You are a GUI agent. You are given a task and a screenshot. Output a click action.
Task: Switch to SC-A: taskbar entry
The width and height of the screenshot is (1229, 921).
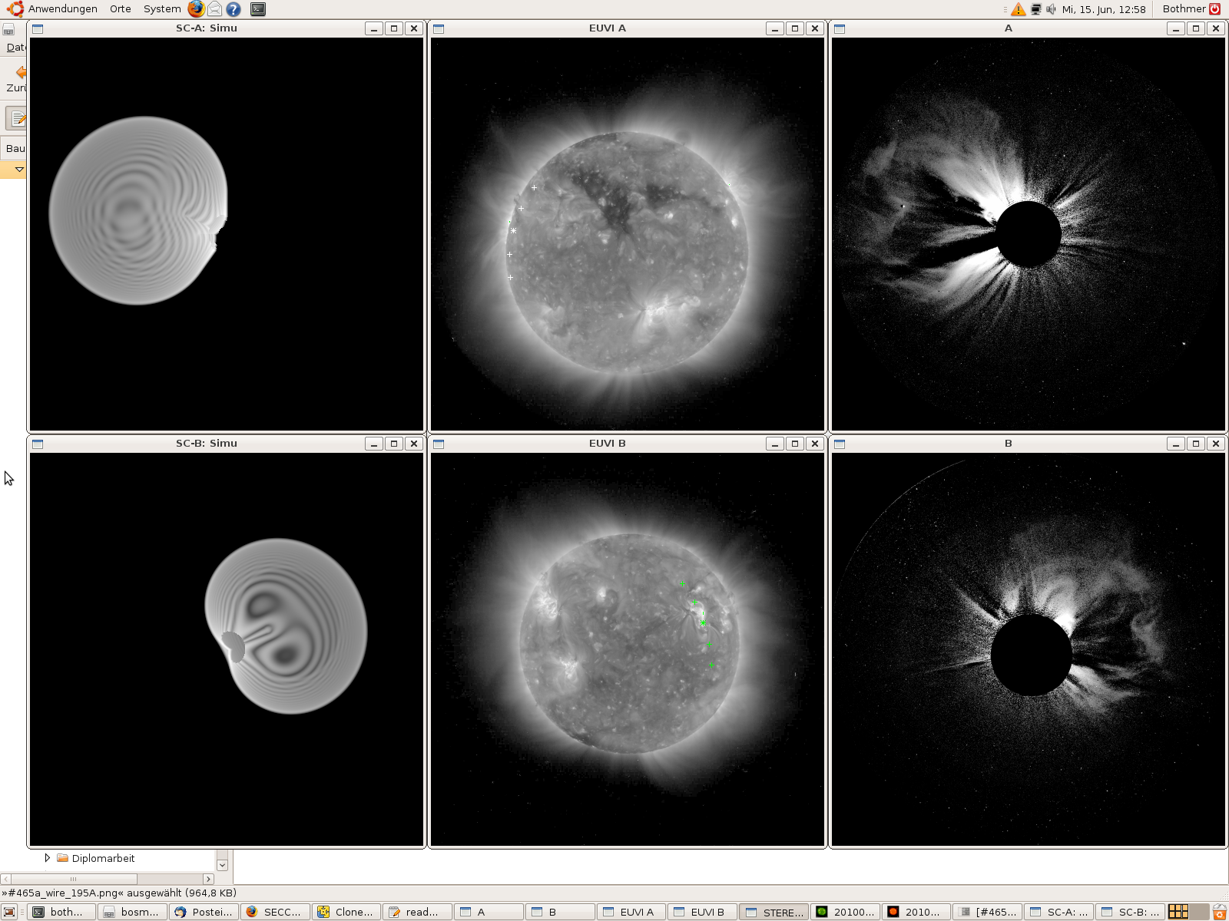[x=1058, y=912]
